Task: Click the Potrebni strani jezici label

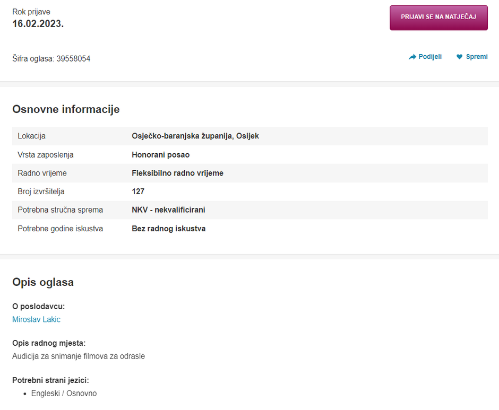Action: (x=50, y=380)
